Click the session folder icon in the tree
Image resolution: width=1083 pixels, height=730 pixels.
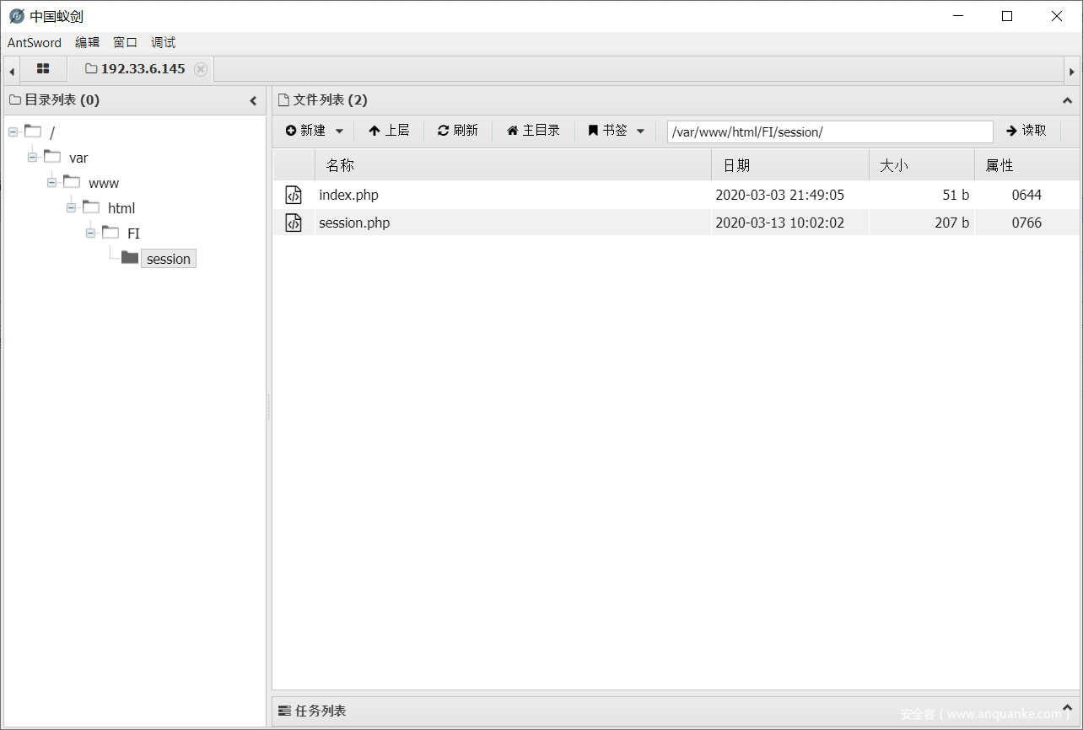coord(128,258)
